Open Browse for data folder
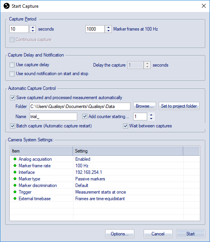 [x=144, y=106]
